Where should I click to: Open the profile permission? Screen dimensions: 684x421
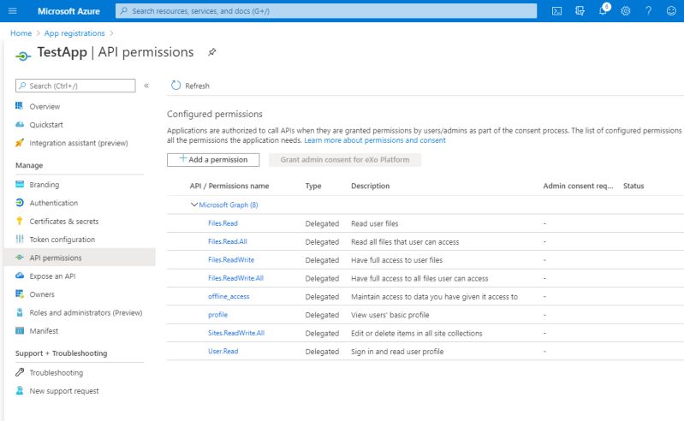[x=217, y=315]
